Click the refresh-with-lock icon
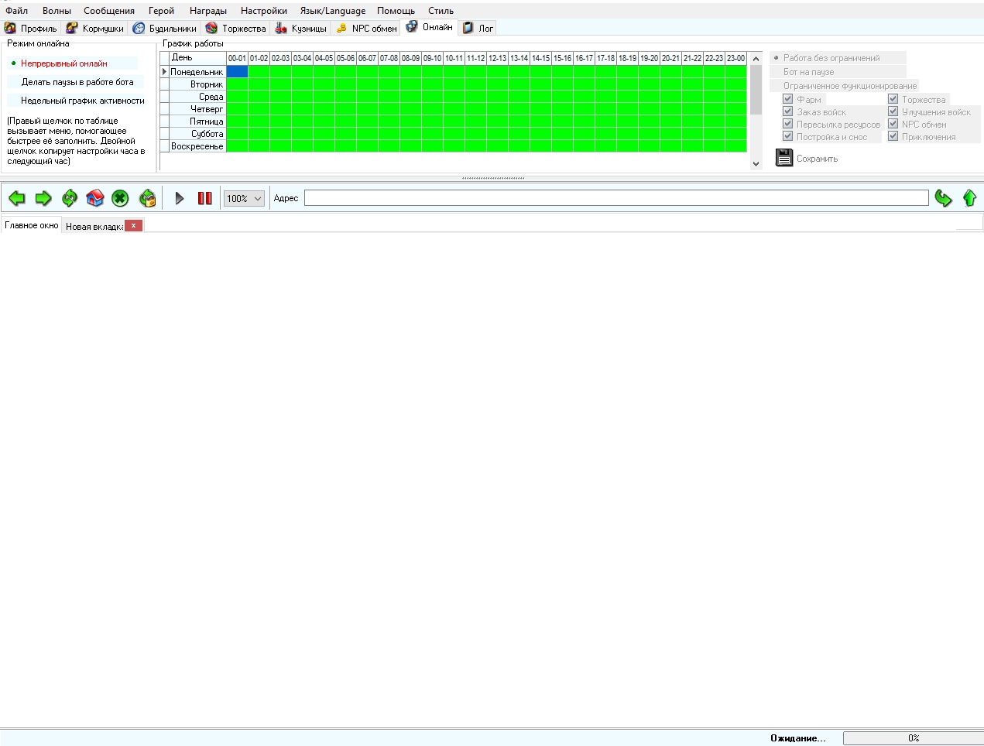This screenshot has height=746, width=984. [147, 198]
